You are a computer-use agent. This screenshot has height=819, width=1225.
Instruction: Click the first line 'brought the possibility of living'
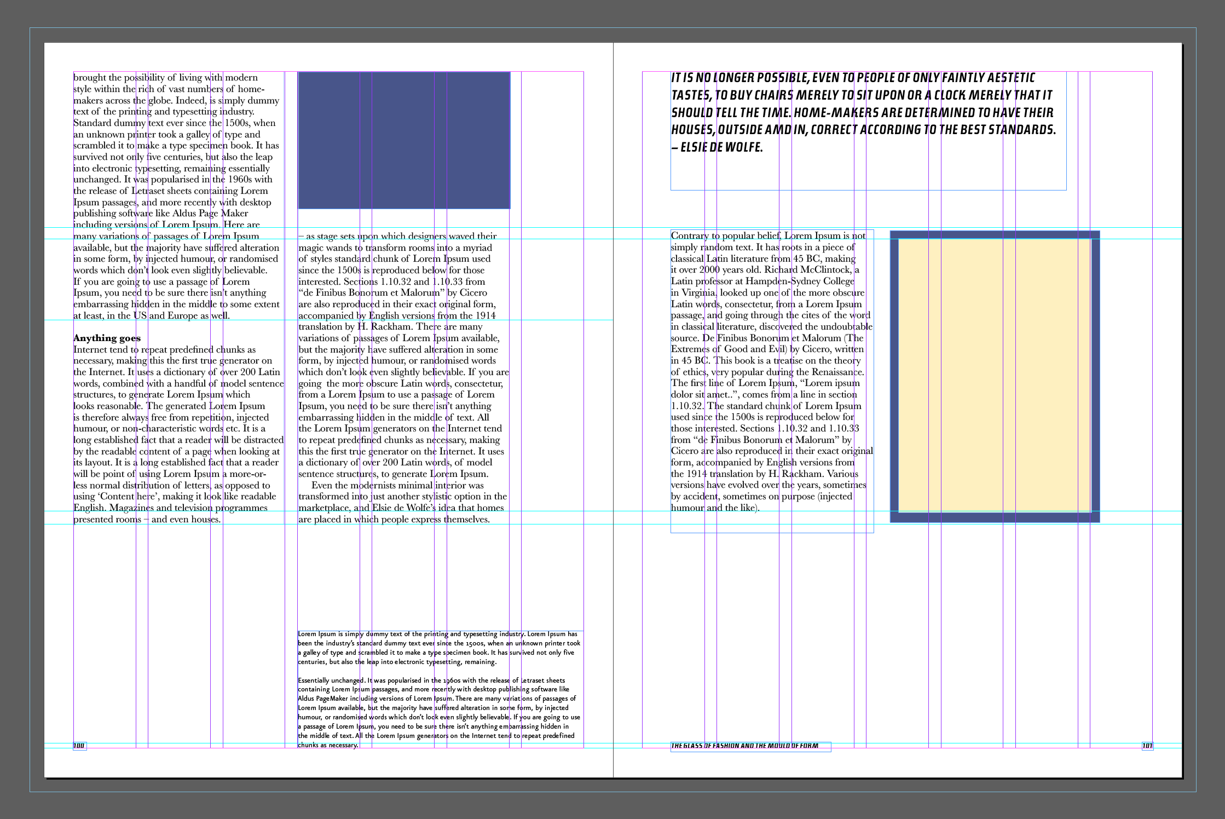coord(165,78)
